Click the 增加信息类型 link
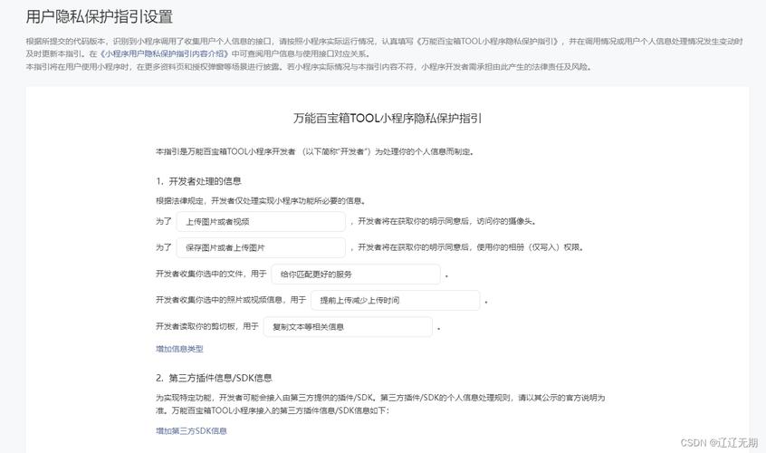Image resolution: width=766 pixels, height=453 pixels. point(179,349)
